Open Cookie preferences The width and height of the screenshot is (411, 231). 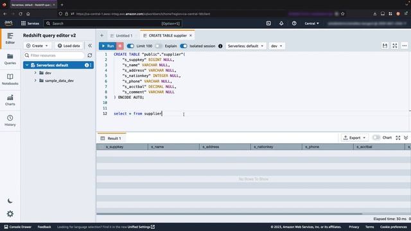[394, 227]
